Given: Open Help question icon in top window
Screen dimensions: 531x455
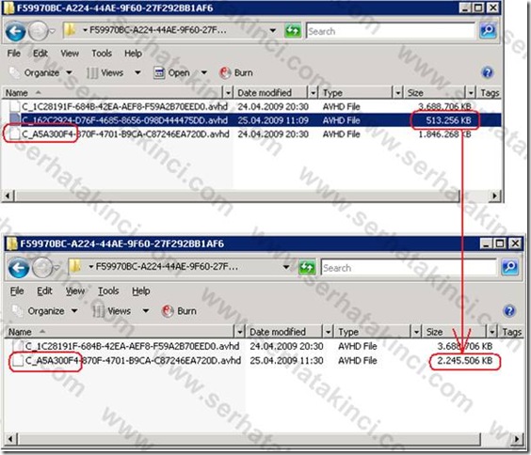Looking at the screenshot, I should coord(488,72).
